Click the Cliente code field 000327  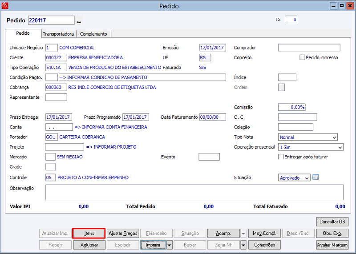pyautogui.click(x=56, y=58)
